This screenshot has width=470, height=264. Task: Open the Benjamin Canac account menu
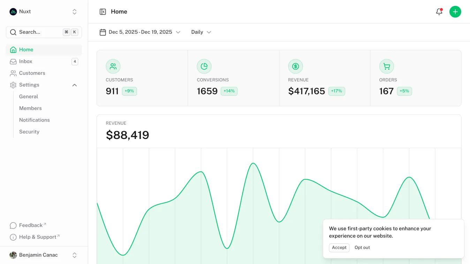click(38, 255)
